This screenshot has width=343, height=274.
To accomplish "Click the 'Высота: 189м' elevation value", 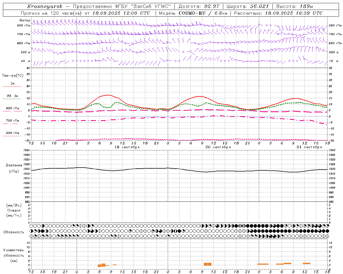I will click(294, 6).
